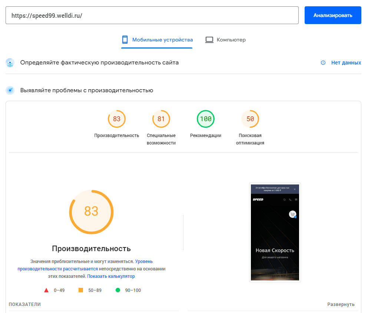Viewport: 368px width, 313px height.
Task: Open the Нет данных link
Action: (346, 63)
